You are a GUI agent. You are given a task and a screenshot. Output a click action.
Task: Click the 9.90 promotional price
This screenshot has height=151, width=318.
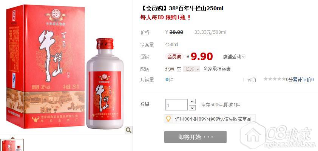click(x=202, y=57)
